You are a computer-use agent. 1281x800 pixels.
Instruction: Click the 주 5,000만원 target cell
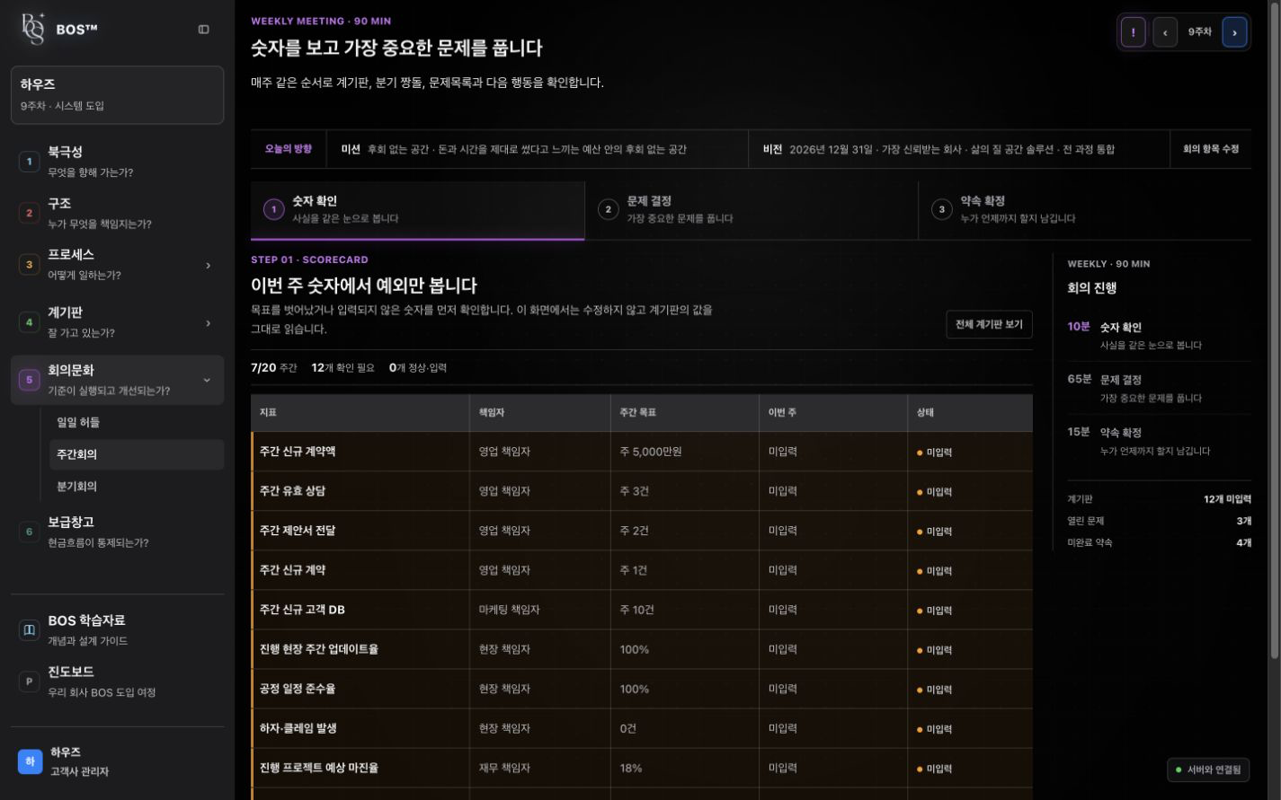coord(684,452)
